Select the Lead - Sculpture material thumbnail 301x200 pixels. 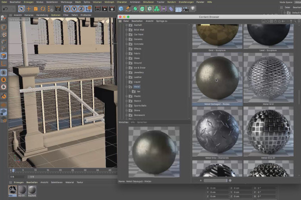click(268, 37)
